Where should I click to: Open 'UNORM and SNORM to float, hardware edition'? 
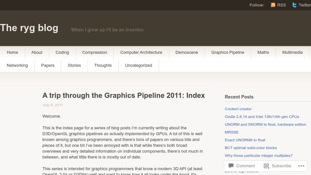point(265,124)
